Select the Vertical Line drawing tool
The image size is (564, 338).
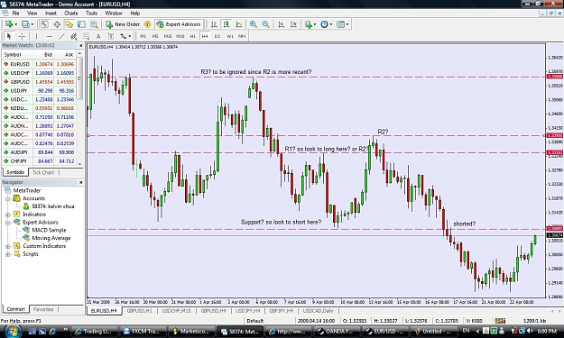(x=36, y=36)
